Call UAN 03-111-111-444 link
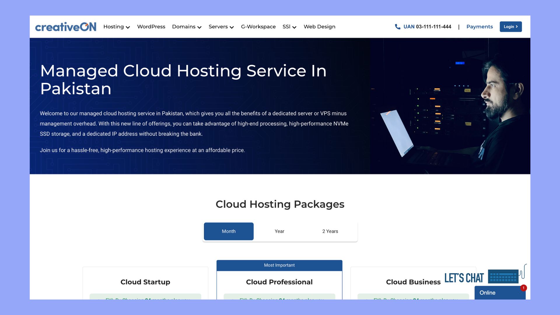The height and width of the screenshot is (315, 560). coord(427,27)
